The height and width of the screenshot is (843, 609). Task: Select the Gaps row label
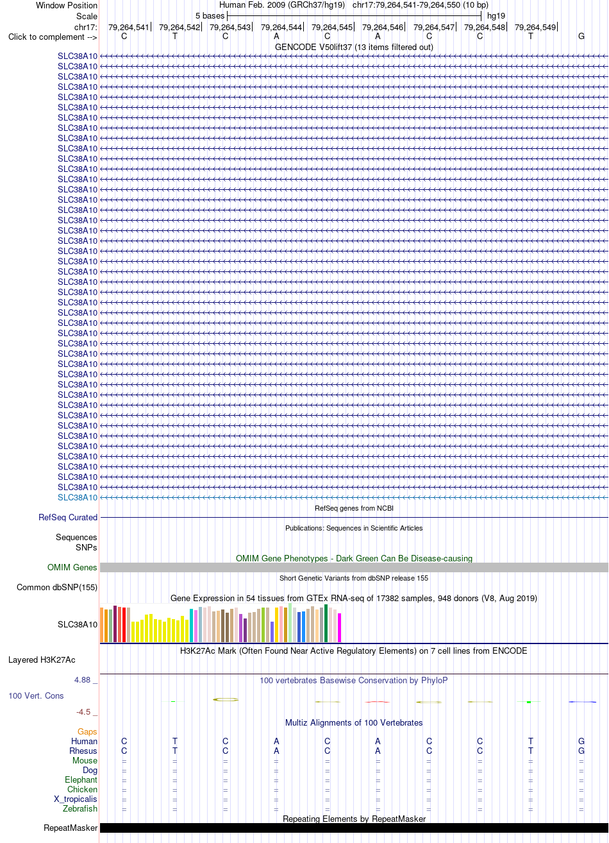point(87,731)
